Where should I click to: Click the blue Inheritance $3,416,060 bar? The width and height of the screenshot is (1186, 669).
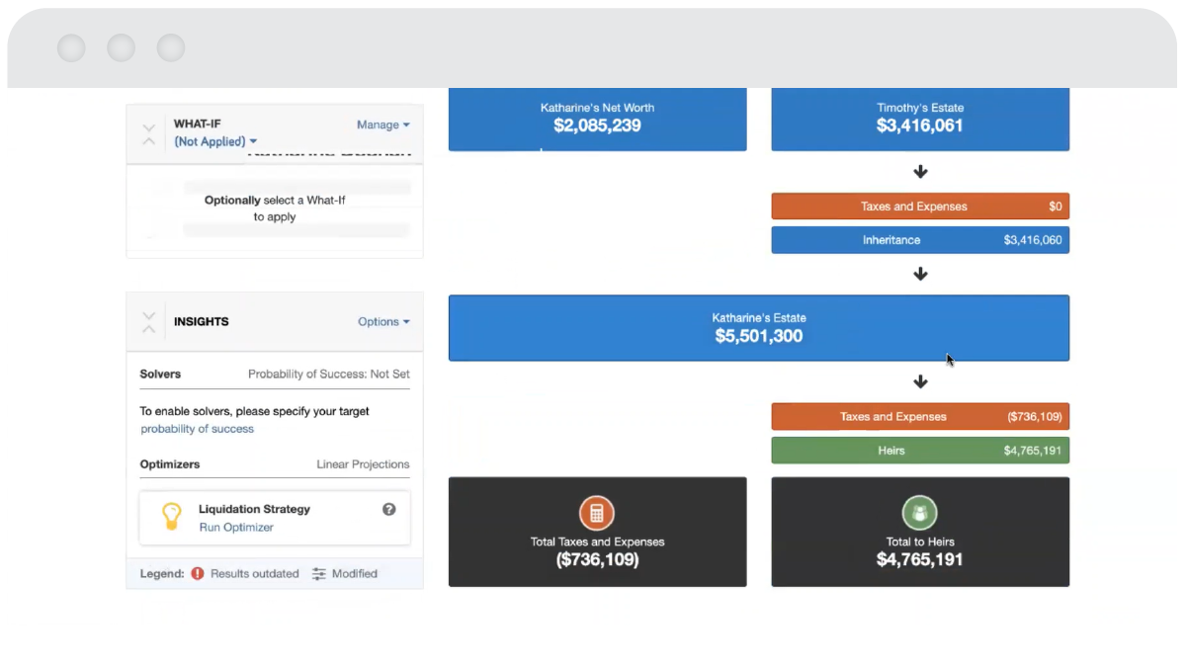pos(919,240)
